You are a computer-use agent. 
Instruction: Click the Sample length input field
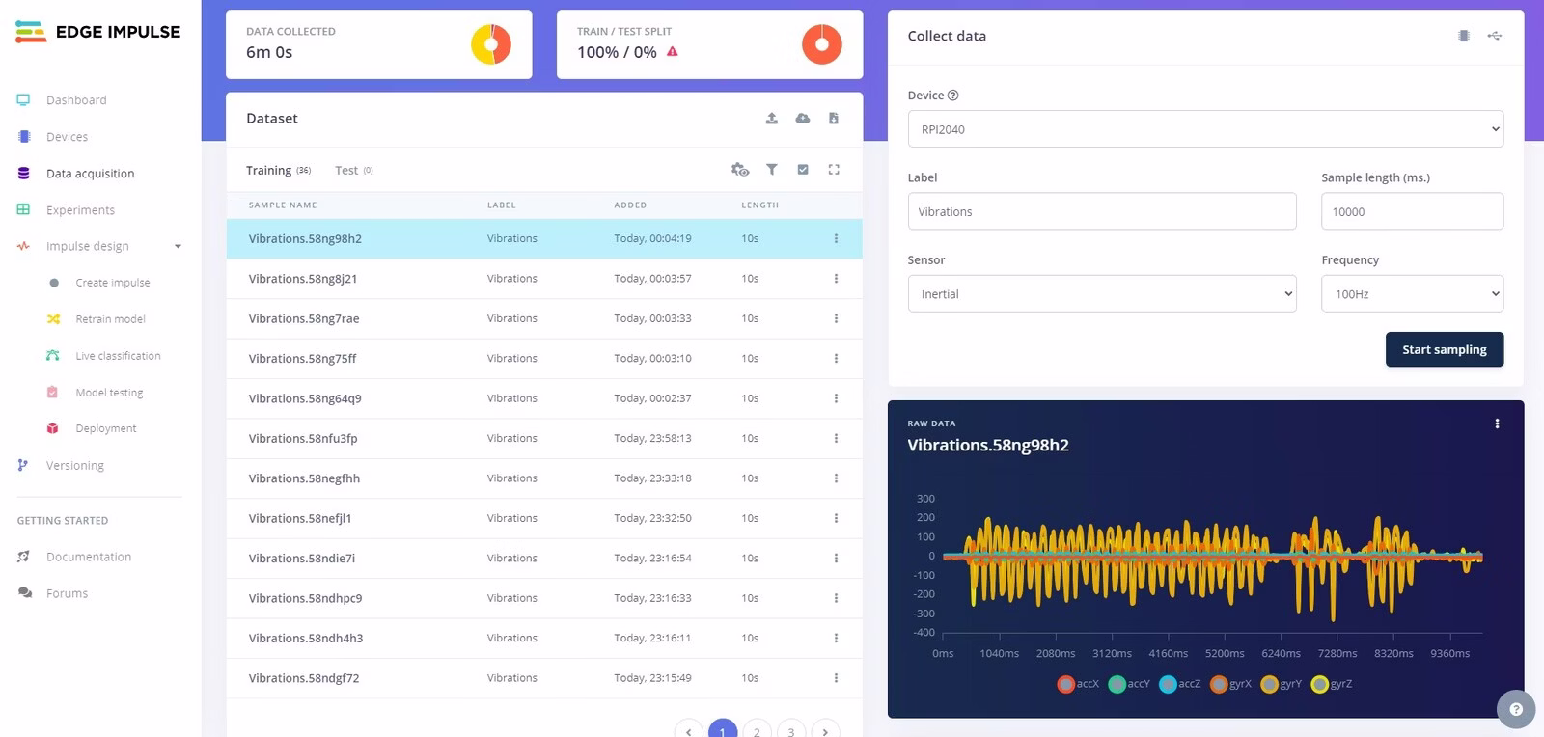[x=1412, y=211]
